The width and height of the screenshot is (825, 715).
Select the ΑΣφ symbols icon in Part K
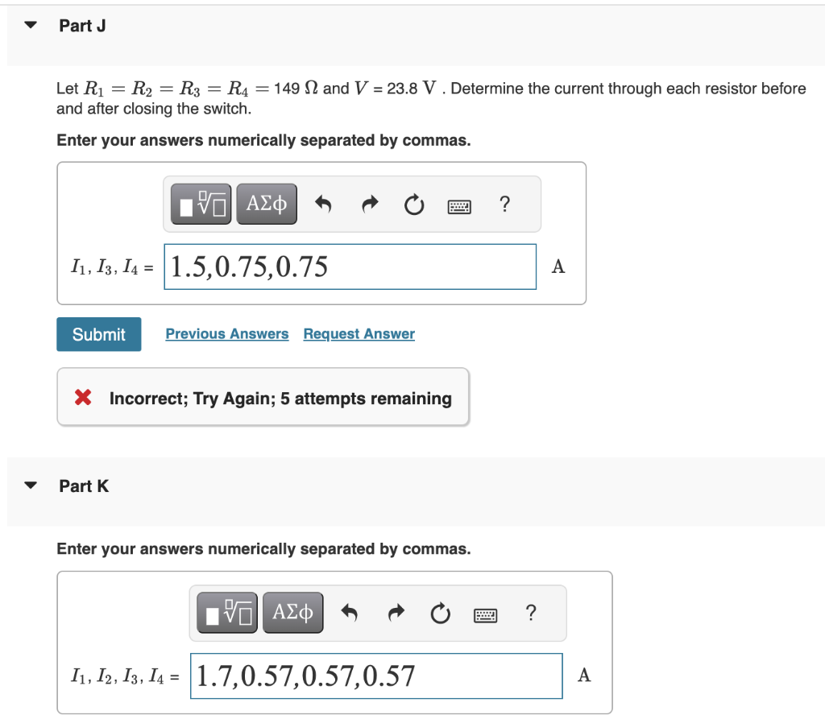coord(293,612)
